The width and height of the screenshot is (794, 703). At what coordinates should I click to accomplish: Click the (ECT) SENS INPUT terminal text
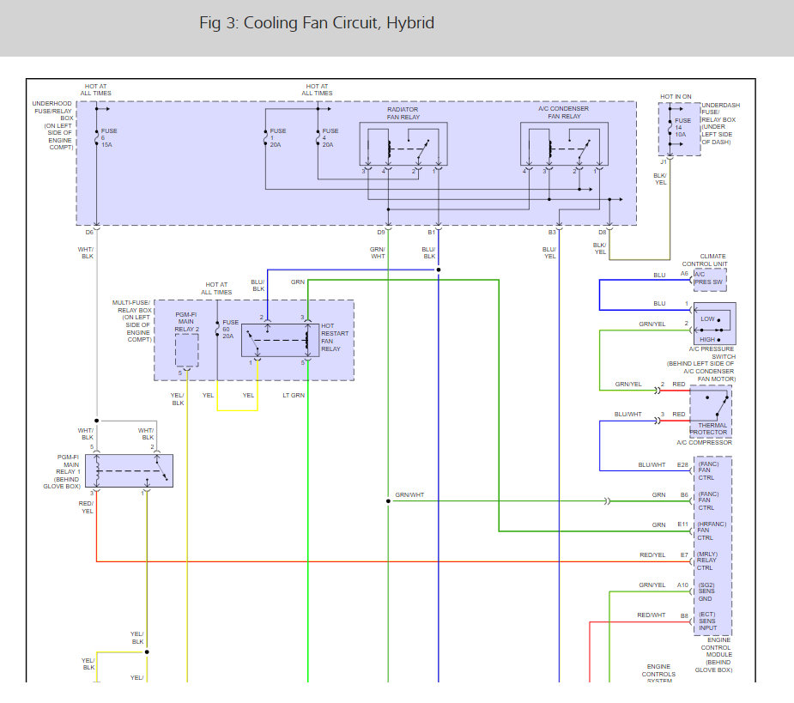pyautogui.click(x=707, y=621)
